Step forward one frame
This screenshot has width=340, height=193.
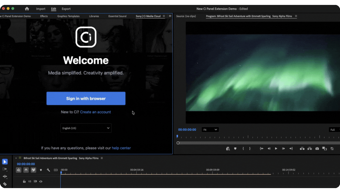point(283,148)
